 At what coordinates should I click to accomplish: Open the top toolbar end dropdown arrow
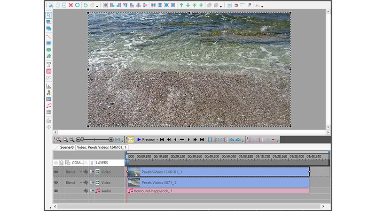[262, 6]
